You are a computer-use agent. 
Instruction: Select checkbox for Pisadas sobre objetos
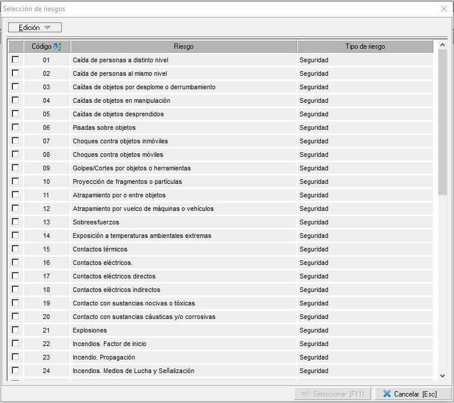pyautogui.click(x=15, y=127)
